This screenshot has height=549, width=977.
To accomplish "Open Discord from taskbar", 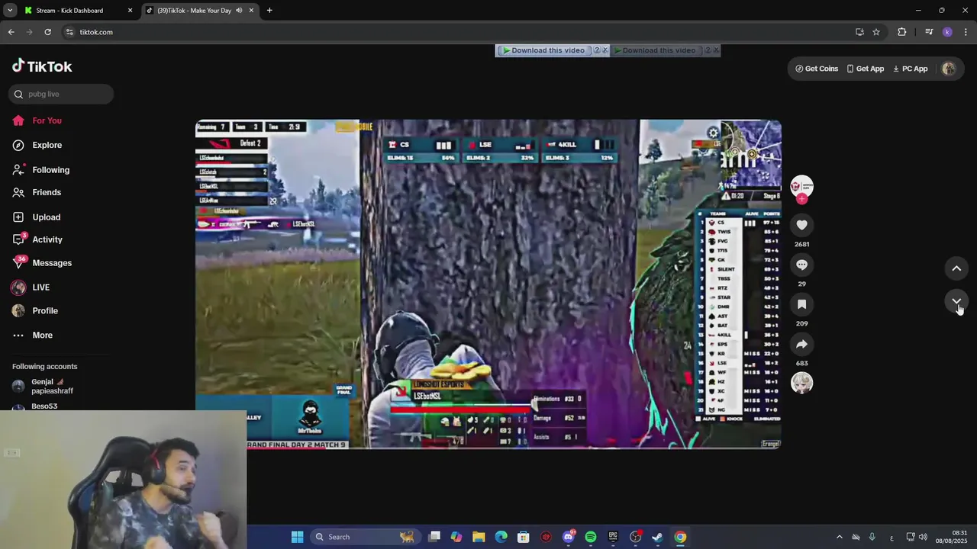I will pos(568,537).
